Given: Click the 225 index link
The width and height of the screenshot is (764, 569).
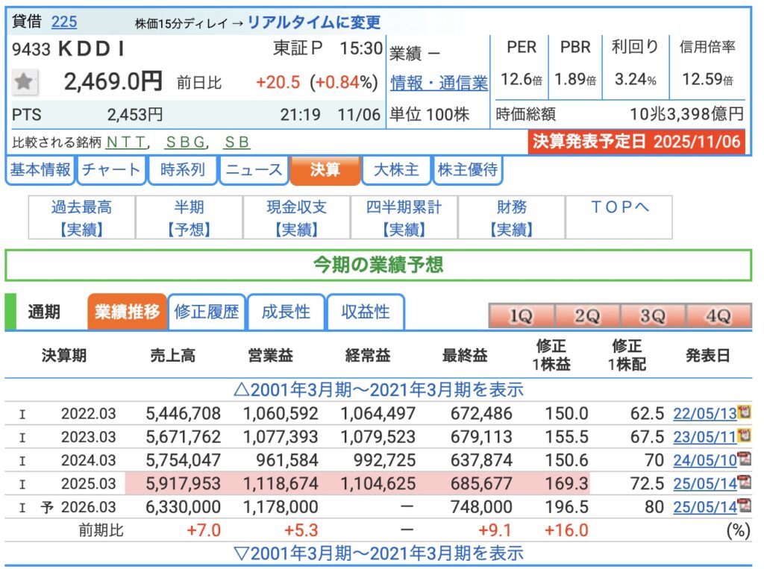Looking at the screenshot, I should click(64, 22).
